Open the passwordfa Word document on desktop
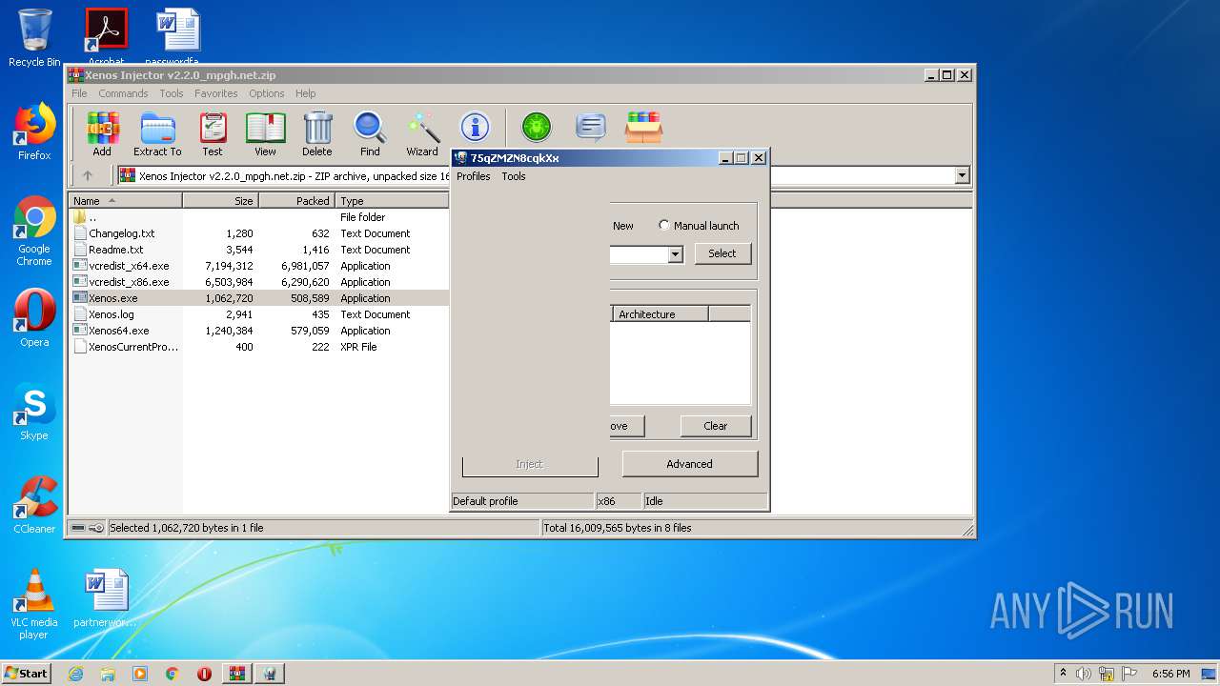The width and height of the screenshot is (1220, 686). click(177, 38)
